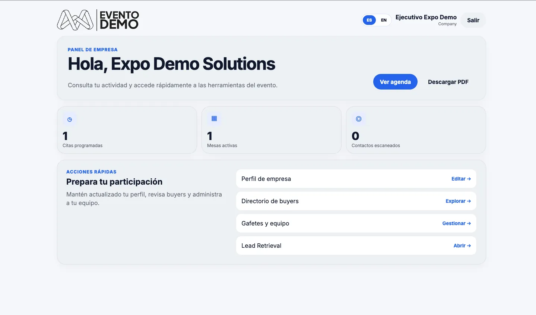Image resolution: width=536 pixels, height=315 pixels.
Task: Click the Salir button
Action: [x=473, y=20]
